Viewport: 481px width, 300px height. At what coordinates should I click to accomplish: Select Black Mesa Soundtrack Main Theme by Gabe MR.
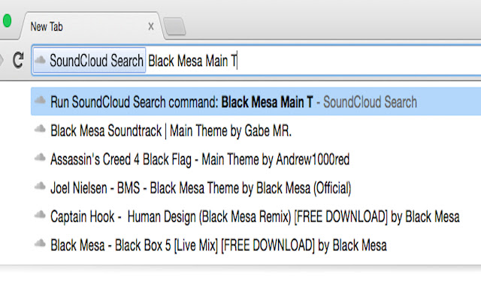[171, 130]
